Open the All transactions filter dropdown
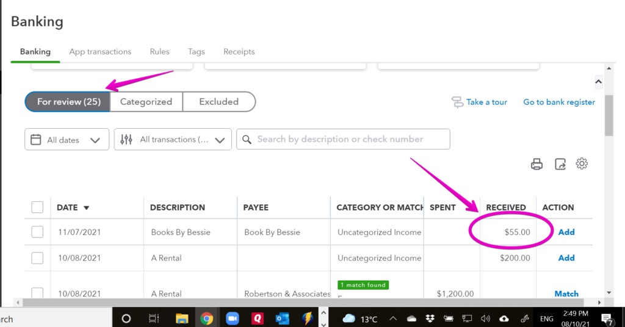The width and height of the screenshot is (625, 327). point(173,139)
